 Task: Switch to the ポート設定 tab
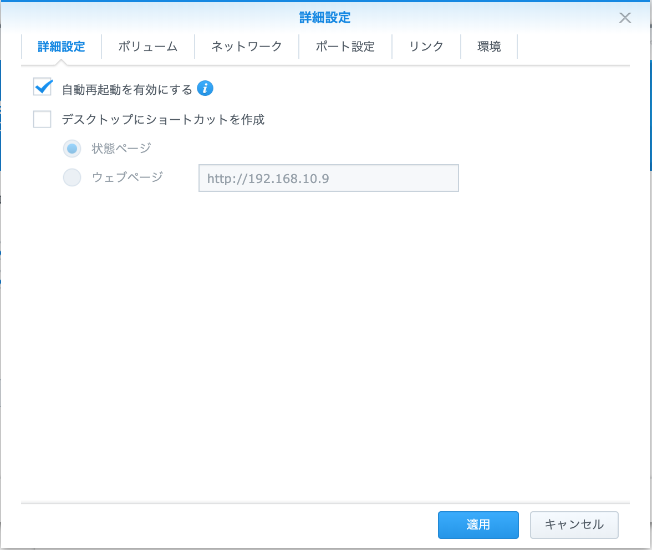coord(345,47)
